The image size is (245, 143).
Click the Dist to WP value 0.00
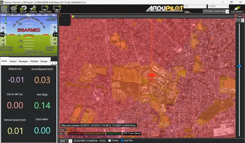15,105
